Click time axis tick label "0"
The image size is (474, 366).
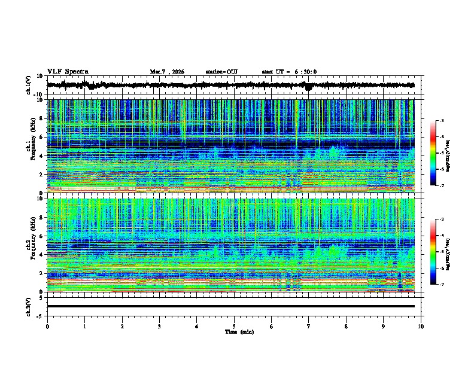[47, 327]
